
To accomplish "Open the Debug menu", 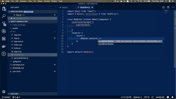I will click(40, 1).
